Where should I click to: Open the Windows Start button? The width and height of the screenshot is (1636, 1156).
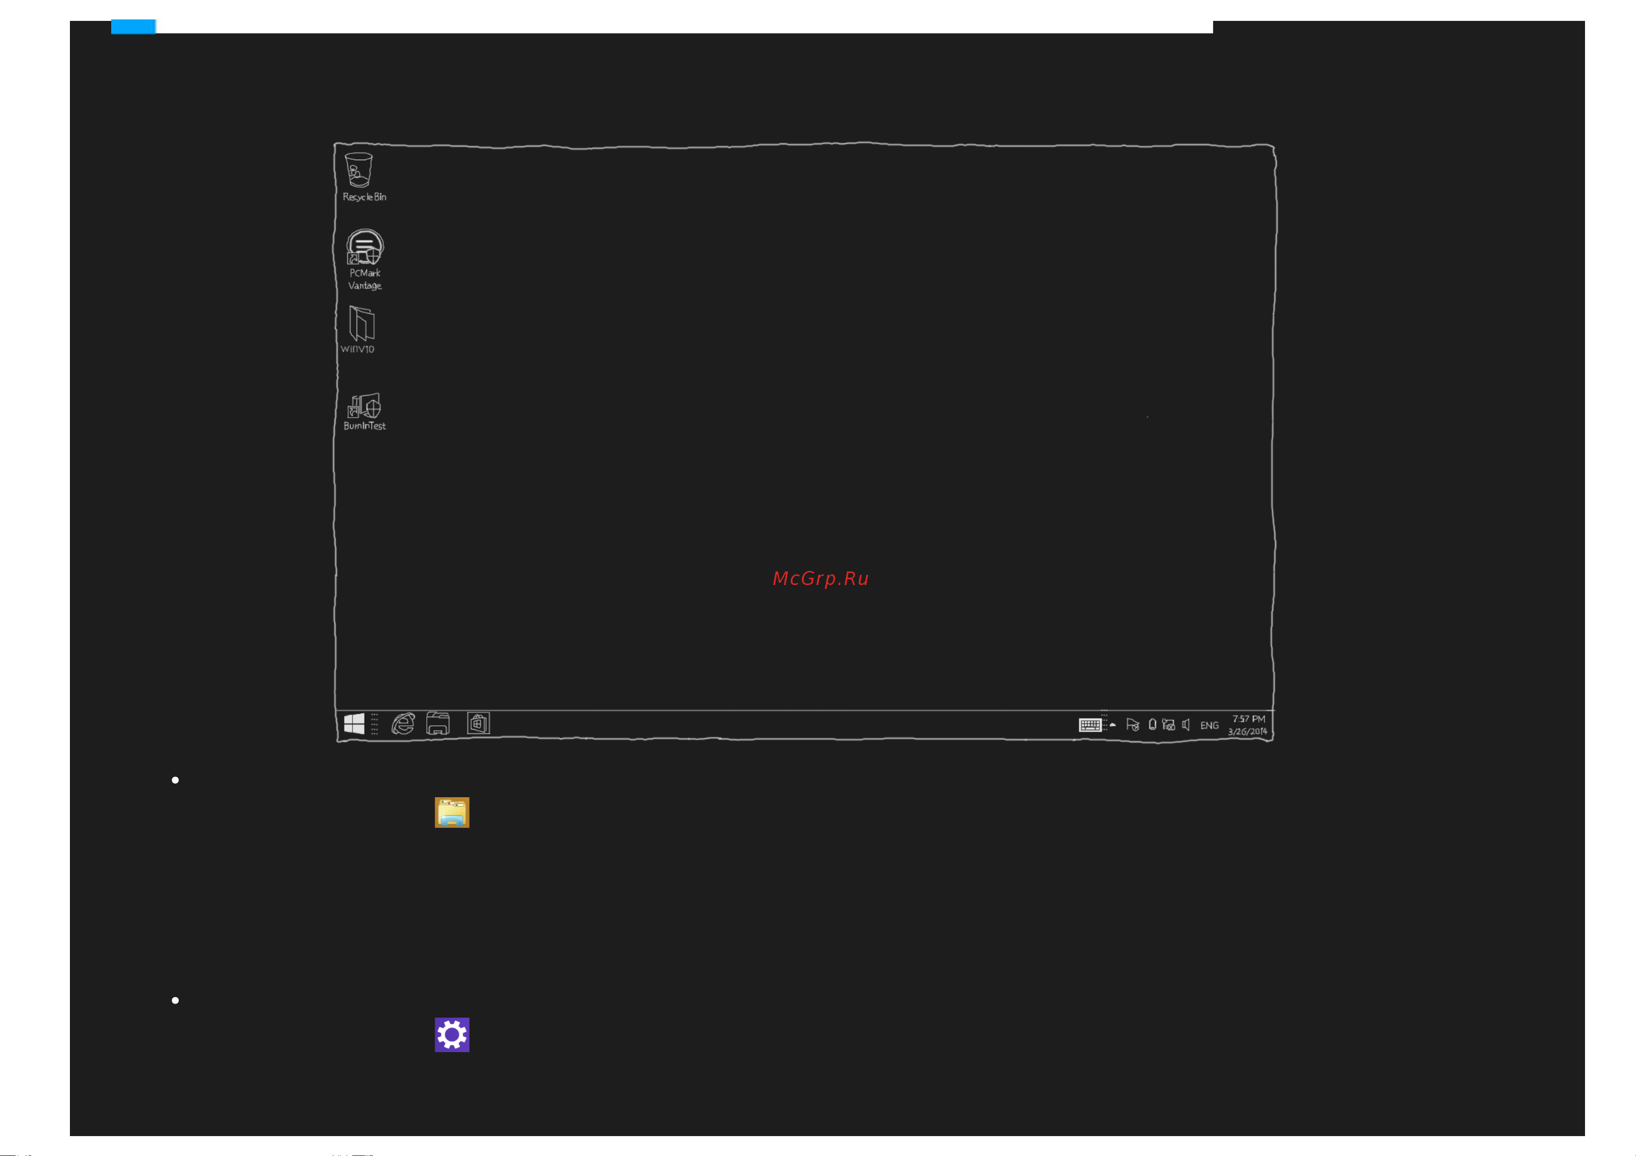(x=354, y=724)
